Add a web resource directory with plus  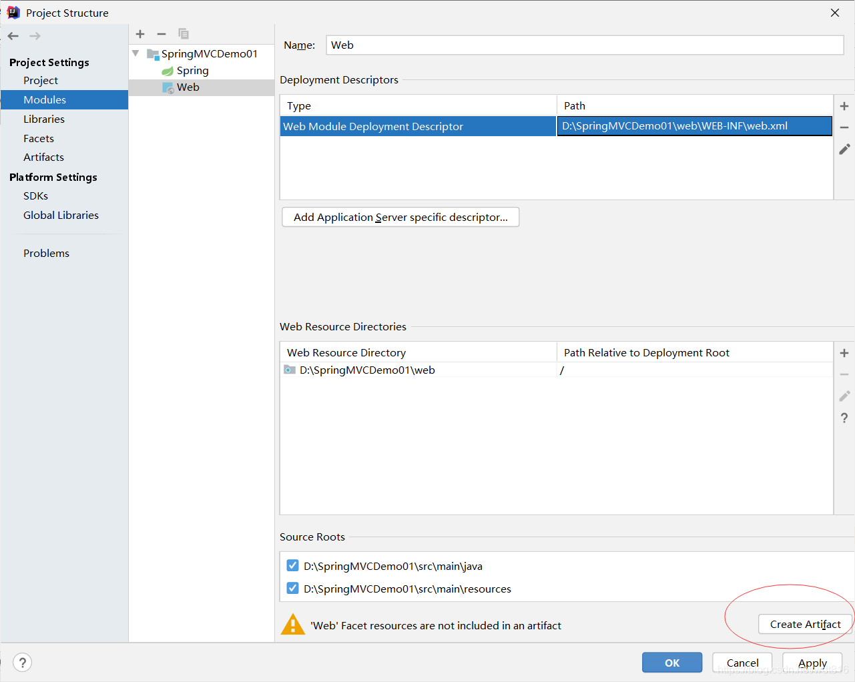[x=844, y=353]
